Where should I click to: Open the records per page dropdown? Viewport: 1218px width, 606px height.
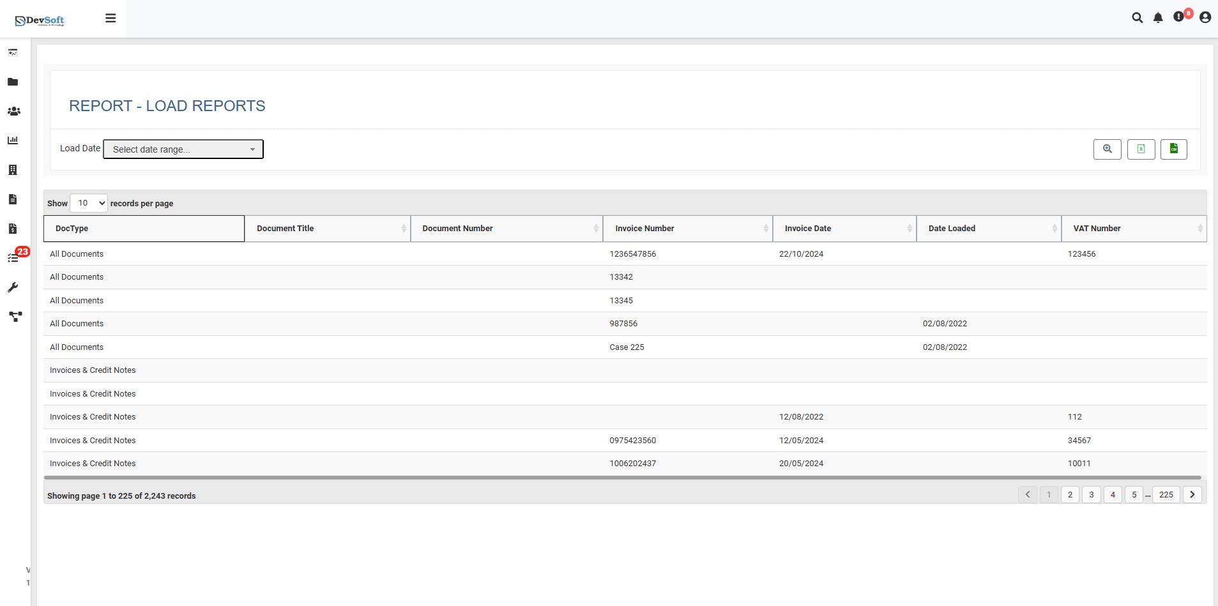coord(88,202)
